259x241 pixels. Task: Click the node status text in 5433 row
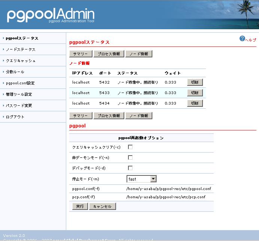pos(138,93)
